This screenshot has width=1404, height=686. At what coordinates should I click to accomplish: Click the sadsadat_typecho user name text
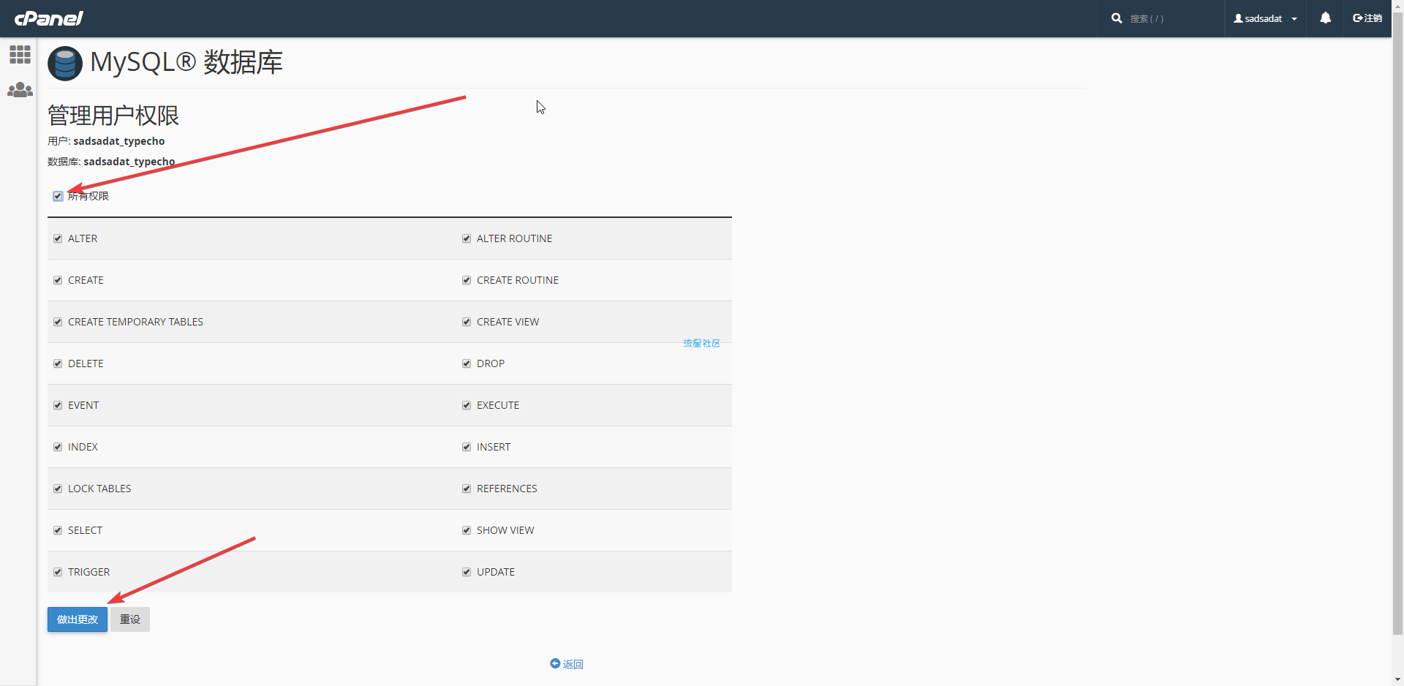119,141
